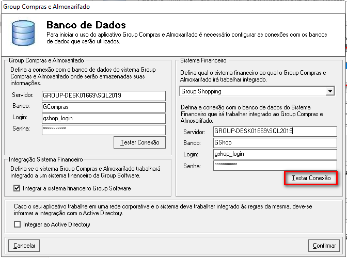
Task: Focus the Senha field in Sistema Financeiro section
Action: [x=275, y=166]
